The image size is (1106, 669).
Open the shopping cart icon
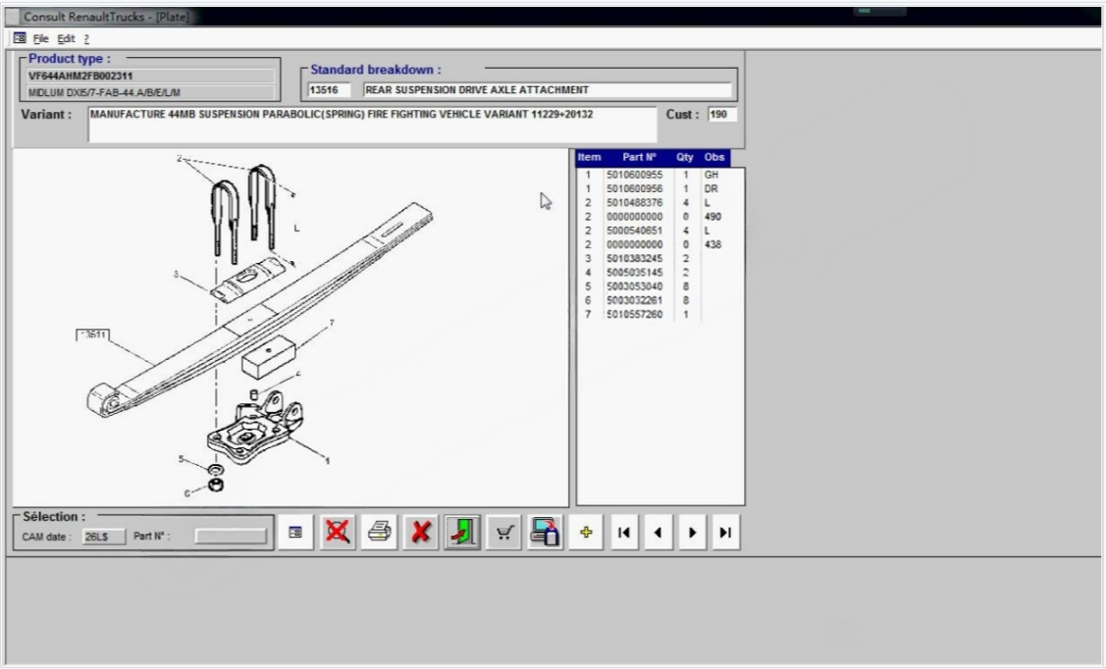(503, 533)
